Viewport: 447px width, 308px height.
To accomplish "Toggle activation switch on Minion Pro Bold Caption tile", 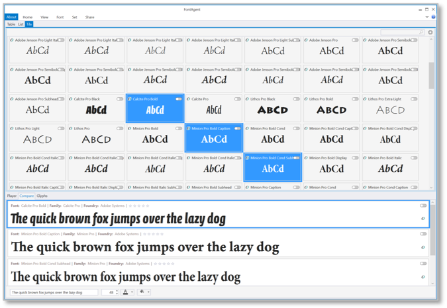I will coord(238,128).
